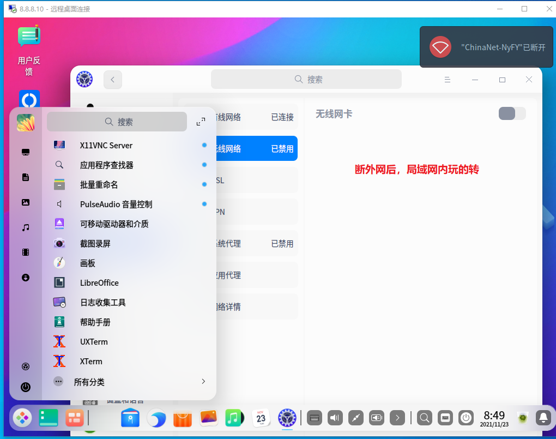Maximize the control center window

pos(502,80)
